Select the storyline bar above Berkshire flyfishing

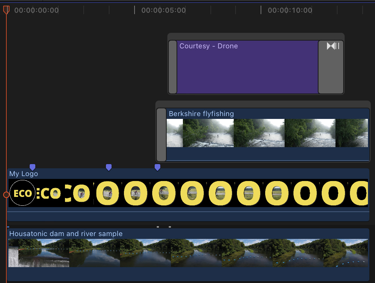coord(262,104)
